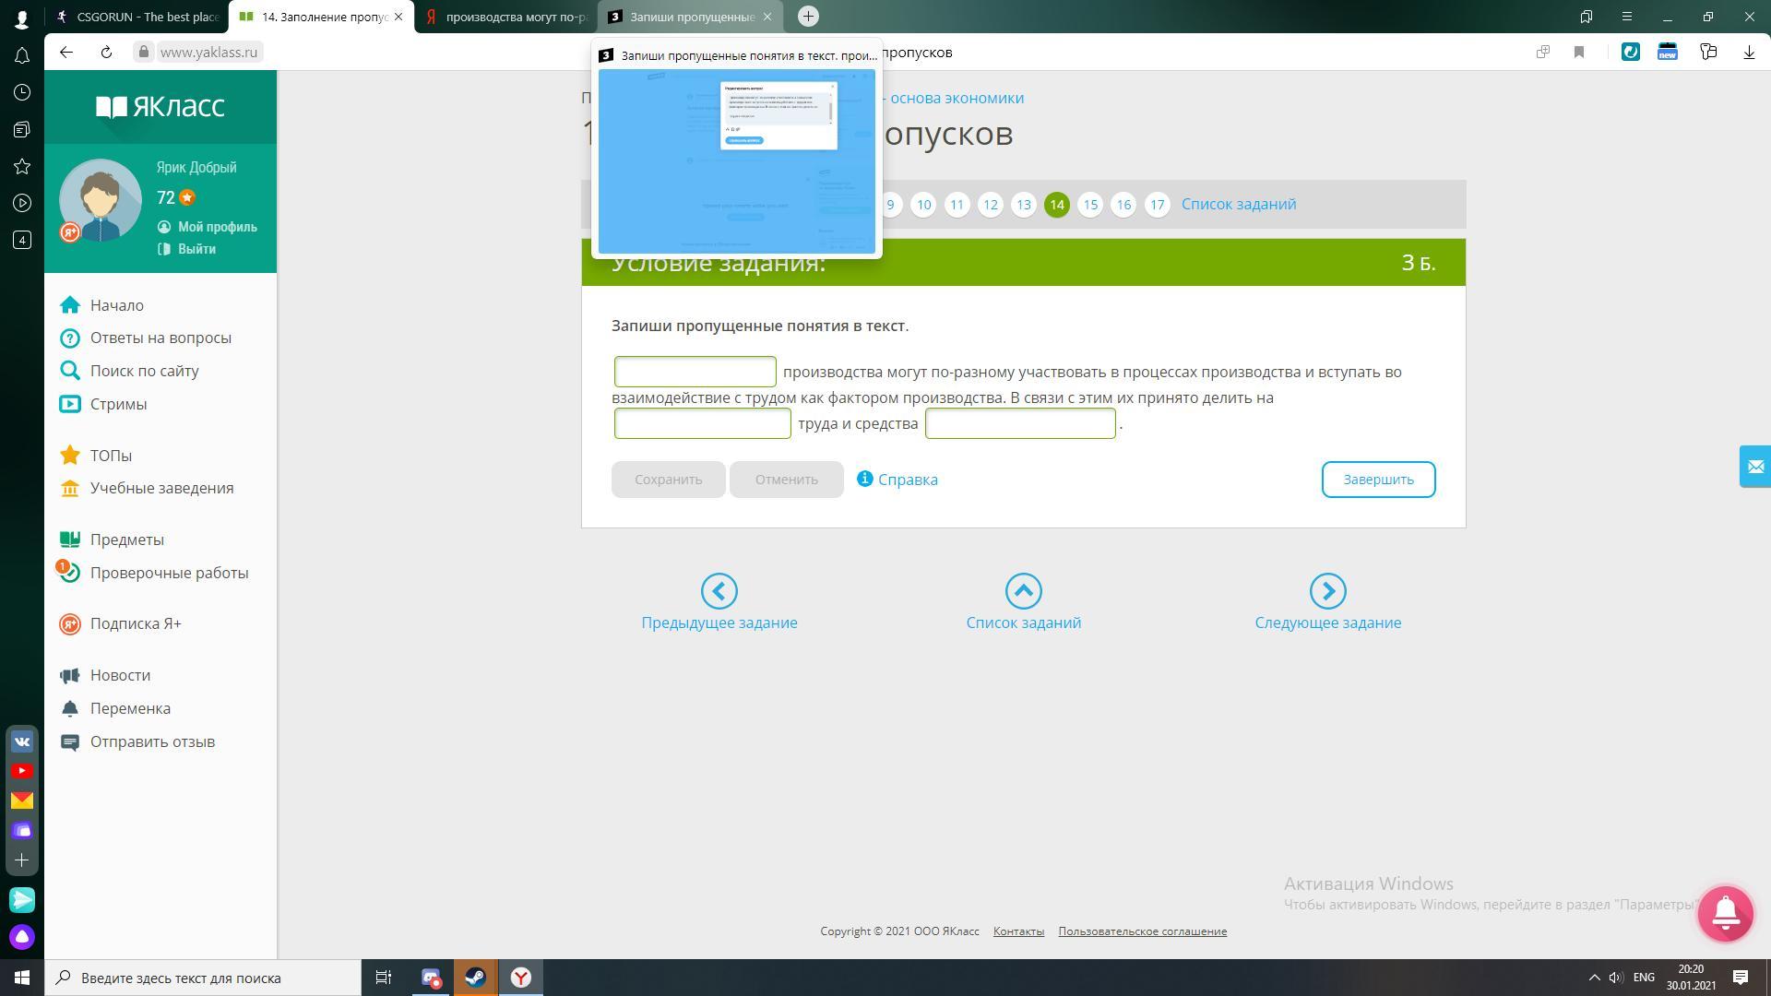Open Предметы in the left menu
The width and height of the screenshot is (1771, 996).
click(126, 539)
